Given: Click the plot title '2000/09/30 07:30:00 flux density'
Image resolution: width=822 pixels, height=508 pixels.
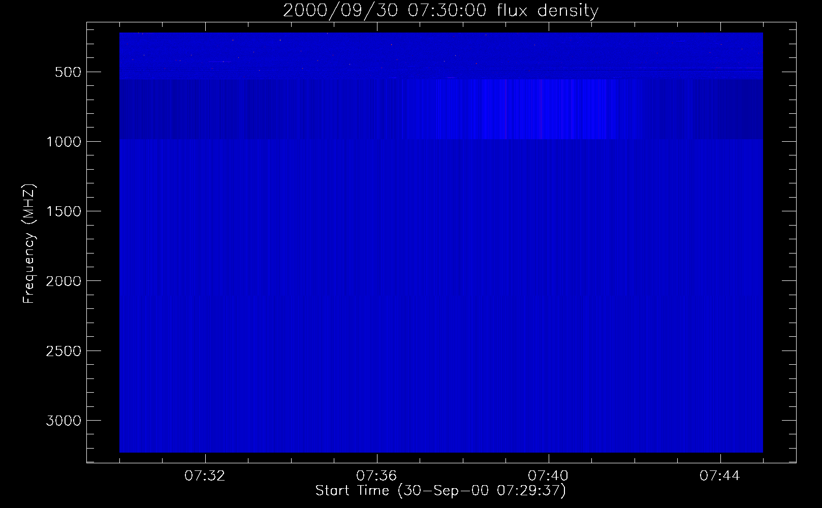Looking at the screenshot, I should tap(440, 11).
